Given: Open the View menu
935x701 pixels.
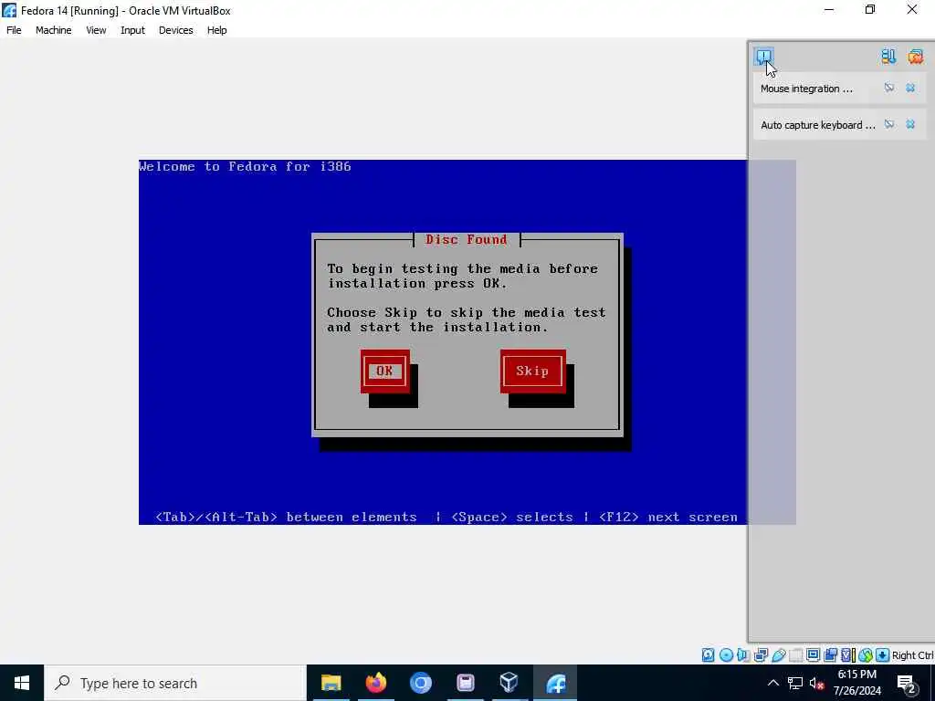Looking at the screenshot, I should click(x=95, y=30).
